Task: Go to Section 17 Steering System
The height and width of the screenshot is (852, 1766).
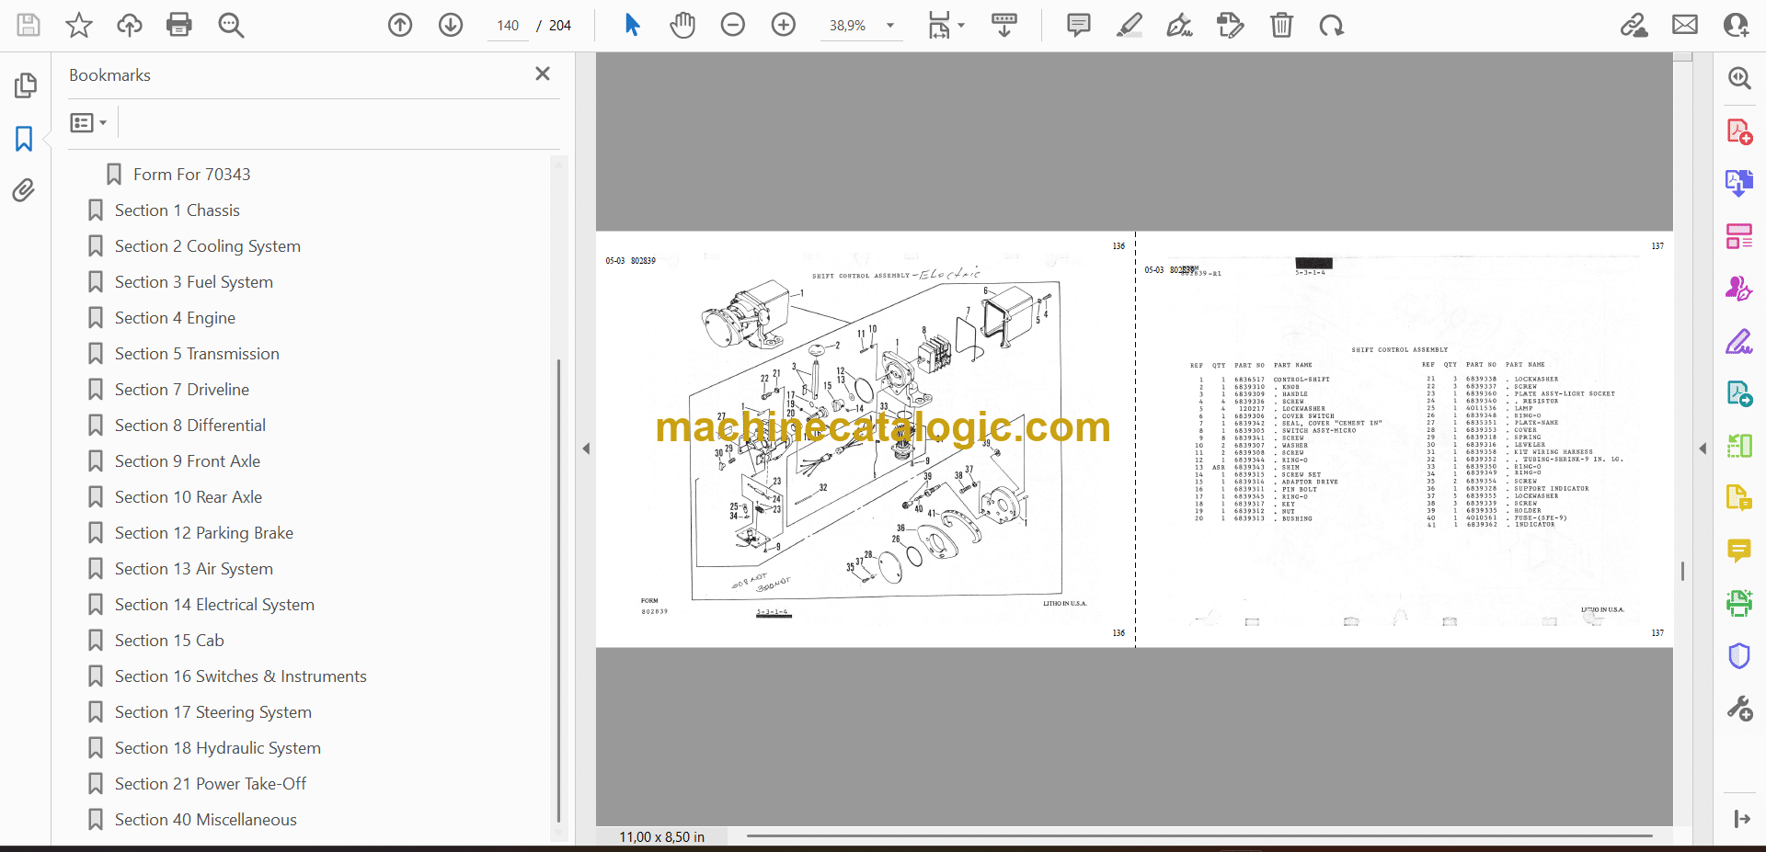Action: point(212,712)
